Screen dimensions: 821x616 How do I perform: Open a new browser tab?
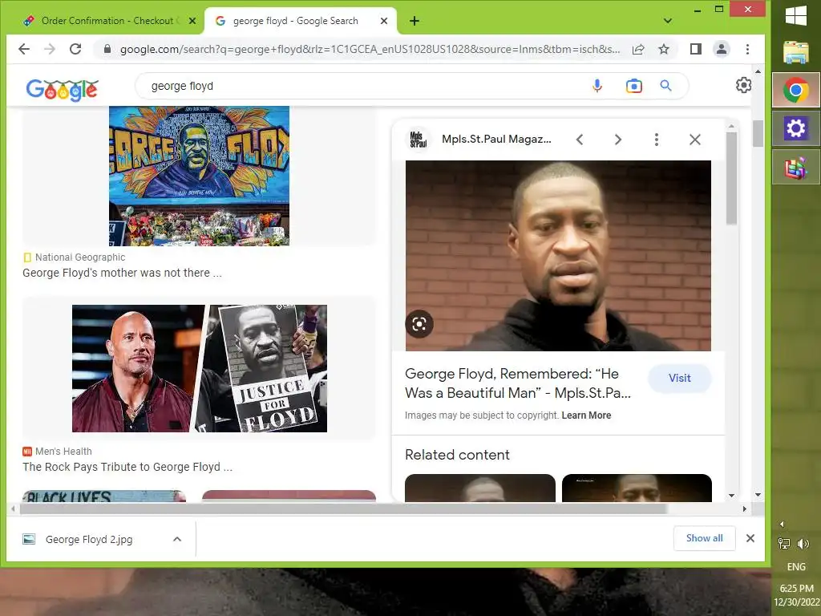point(415,21)
